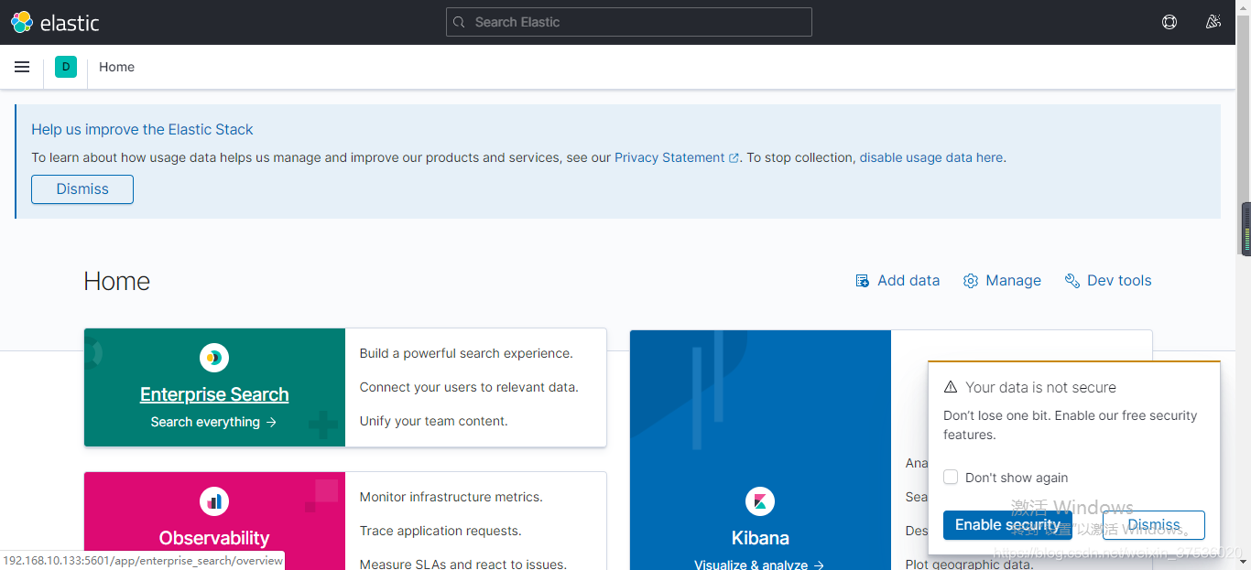Screen dimensions: 1251x570
Task: Click Visualize & analyze link
Action: click(759, 565)
